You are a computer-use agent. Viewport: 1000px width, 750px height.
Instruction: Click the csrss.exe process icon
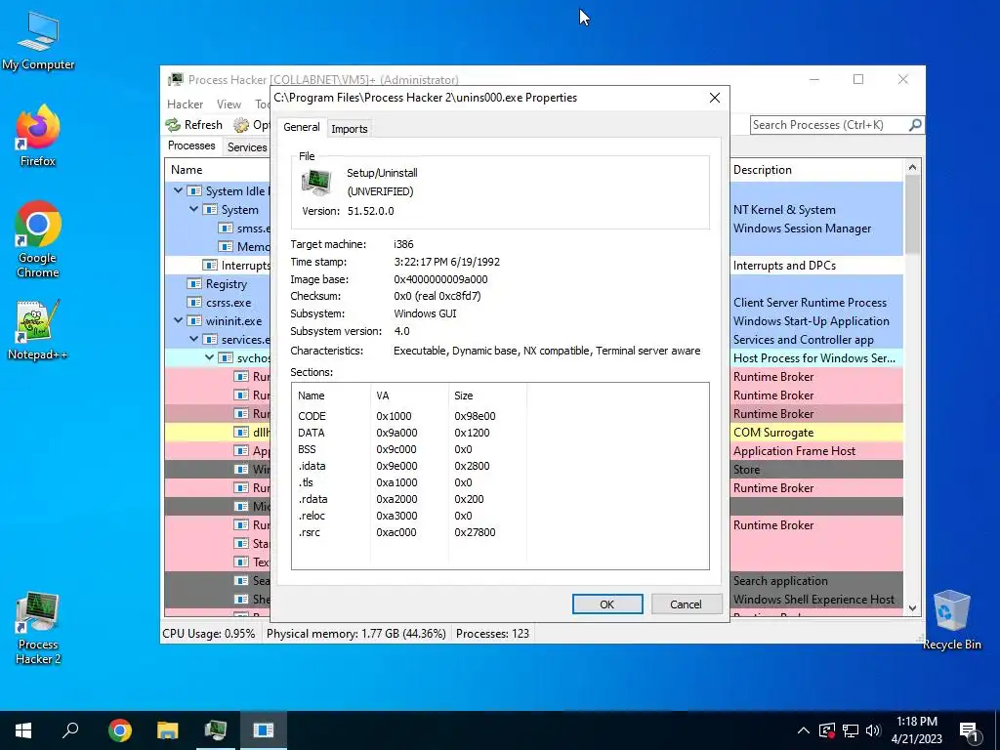pyautogui.click(x=194, y=303)
